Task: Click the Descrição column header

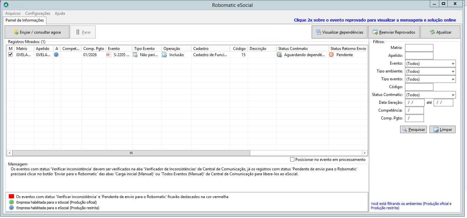Action: [262, 49]
